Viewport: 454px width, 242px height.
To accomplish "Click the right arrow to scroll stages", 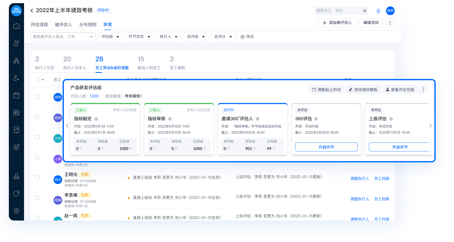I will point(430,126).
